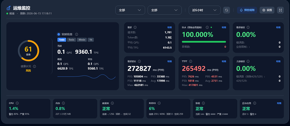The height and width of the screenshot is (126, 290).
Task: Click the refresh timestamp 2026-06-15 17:18:11
Action: point(39,13)
